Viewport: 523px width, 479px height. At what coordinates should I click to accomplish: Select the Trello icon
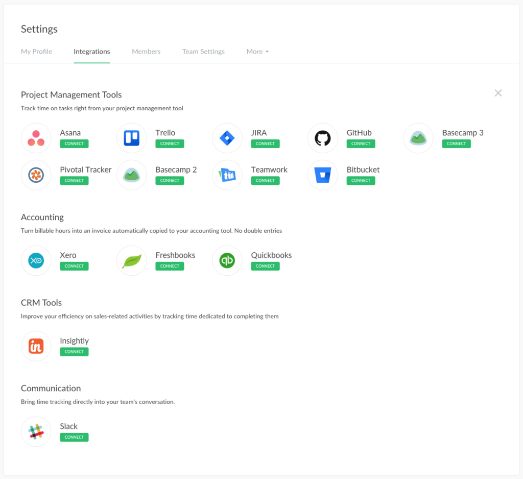click(131, 138)
